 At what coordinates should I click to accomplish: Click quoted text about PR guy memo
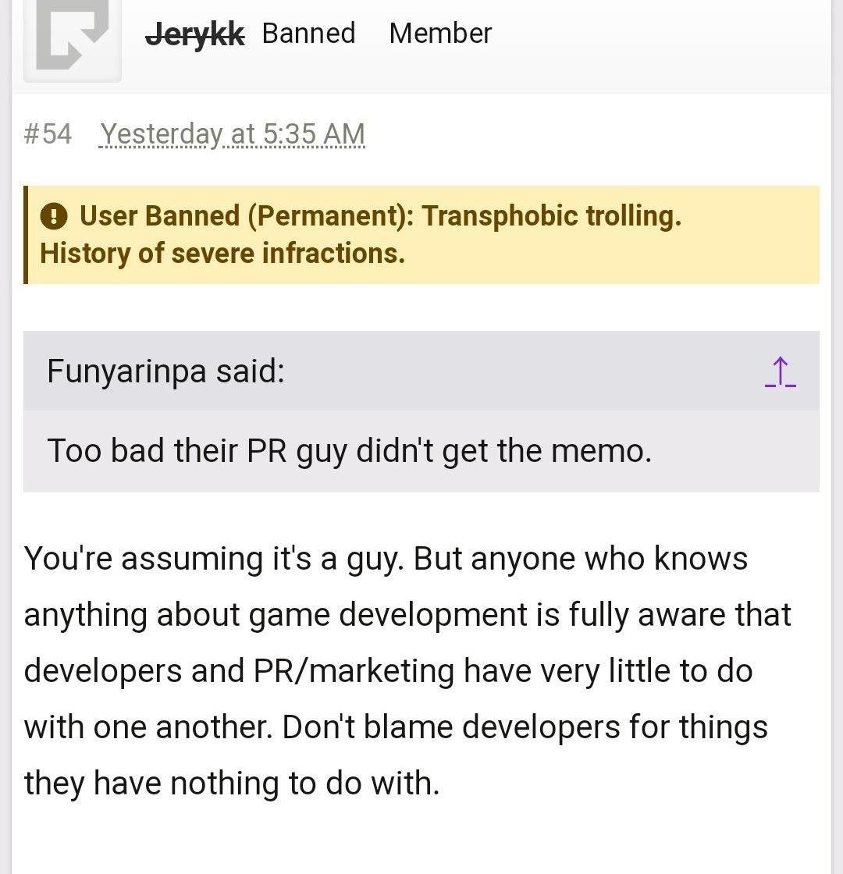(x=349, y=451)
